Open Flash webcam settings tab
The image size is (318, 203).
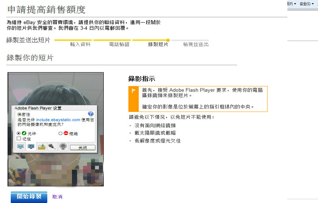63,146
